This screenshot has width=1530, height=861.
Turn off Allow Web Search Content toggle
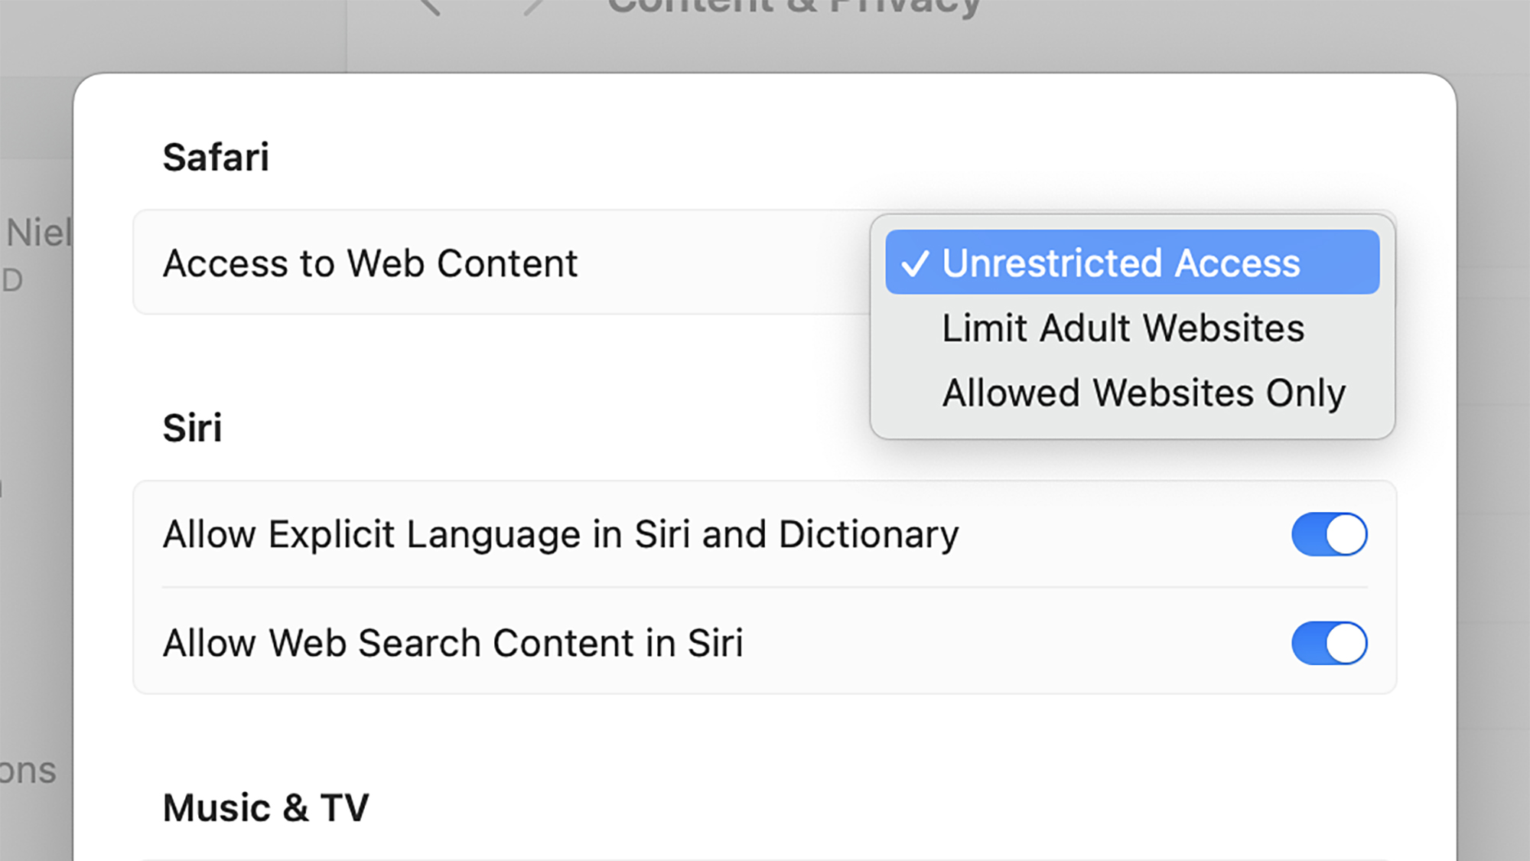point(1329,643)
